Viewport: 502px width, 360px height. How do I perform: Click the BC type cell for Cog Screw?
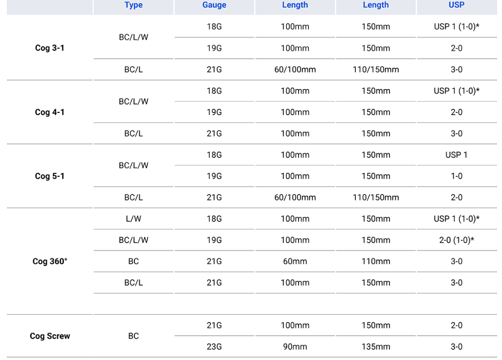coord(133,336)
